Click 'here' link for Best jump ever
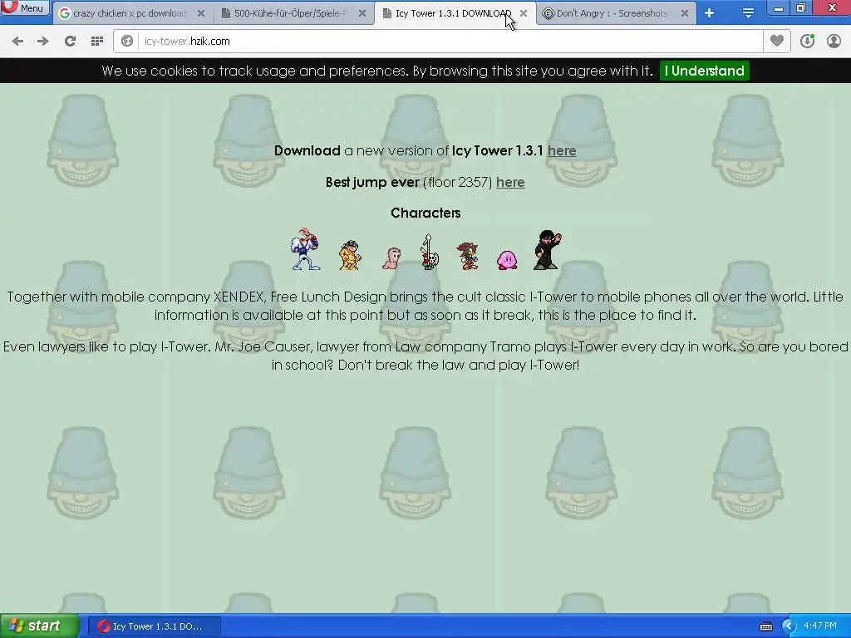 [510, 182]
